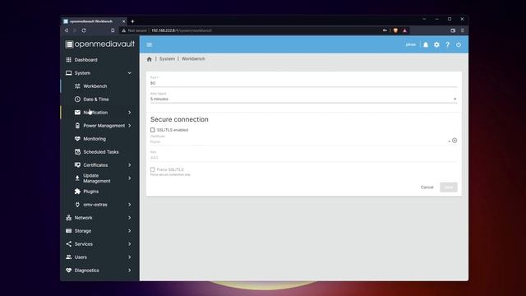Expand the Storage section arrow
Image resolution: width=526 pixels, height=296 pixels.
click(x=130, y=231)
